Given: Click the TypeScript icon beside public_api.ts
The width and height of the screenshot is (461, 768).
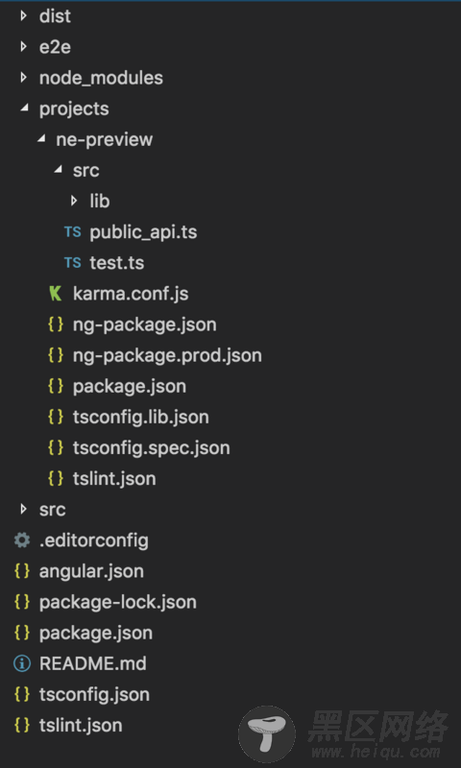Looking at the screenshot, I should tap(72, 231).
